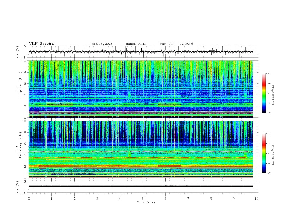Click the "VLF Spectra" title text

click(41, 44)
